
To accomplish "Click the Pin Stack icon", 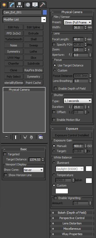I will [6, 137].
